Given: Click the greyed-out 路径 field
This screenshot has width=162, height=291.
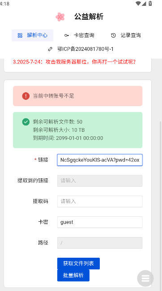Looking at the screenshot, I should coord(100,243).
